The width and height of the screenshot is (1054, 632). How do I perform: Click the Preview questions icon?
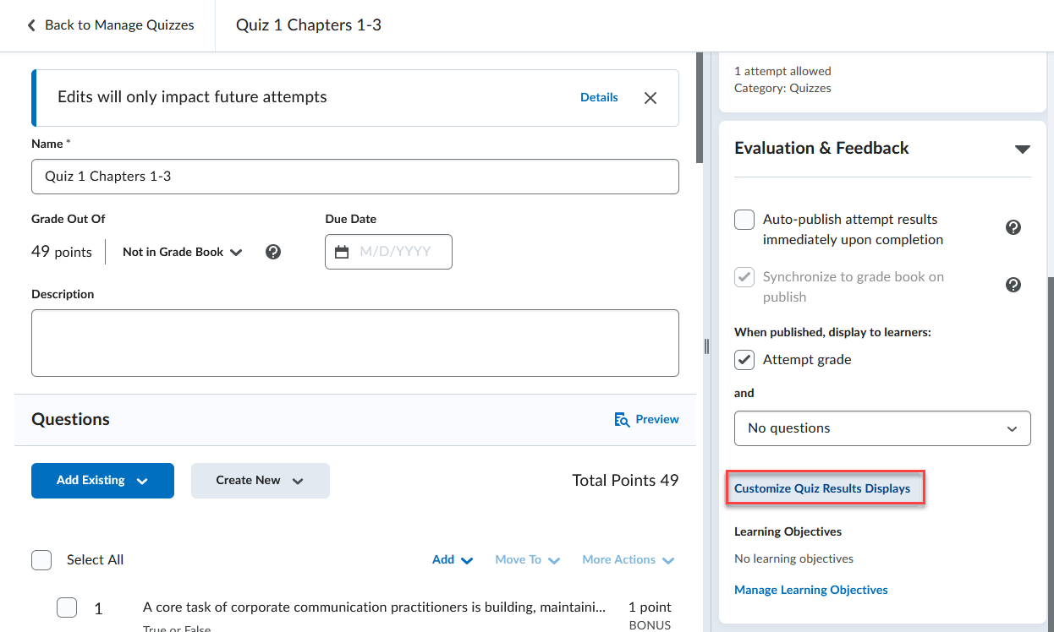pyautogui.click(x=622, y=420)
